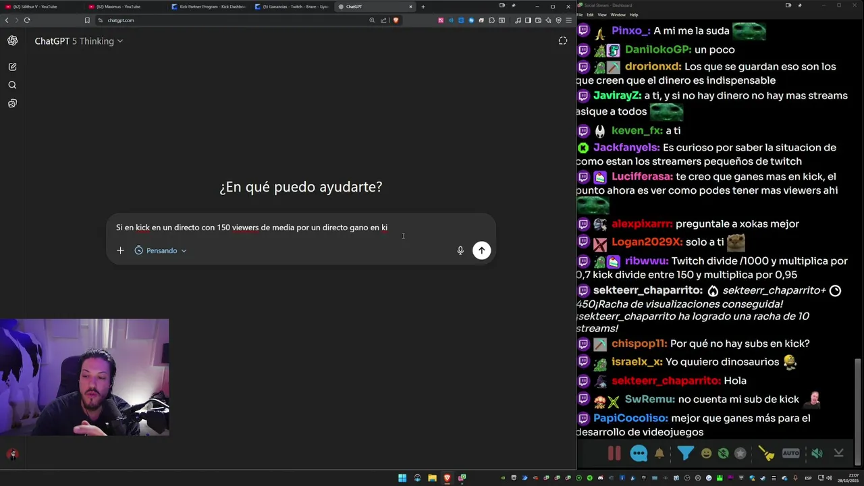The width and height of the screenshot is (864, 486).
Task: Bookmark this page with the bookmark icon
Action: tap(87, 20)
